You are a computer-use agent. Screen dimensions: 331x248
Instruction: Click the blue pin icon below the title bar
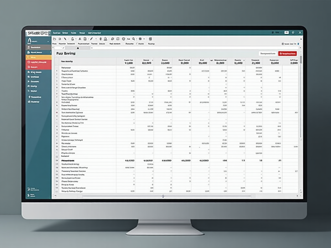point(298,43)
